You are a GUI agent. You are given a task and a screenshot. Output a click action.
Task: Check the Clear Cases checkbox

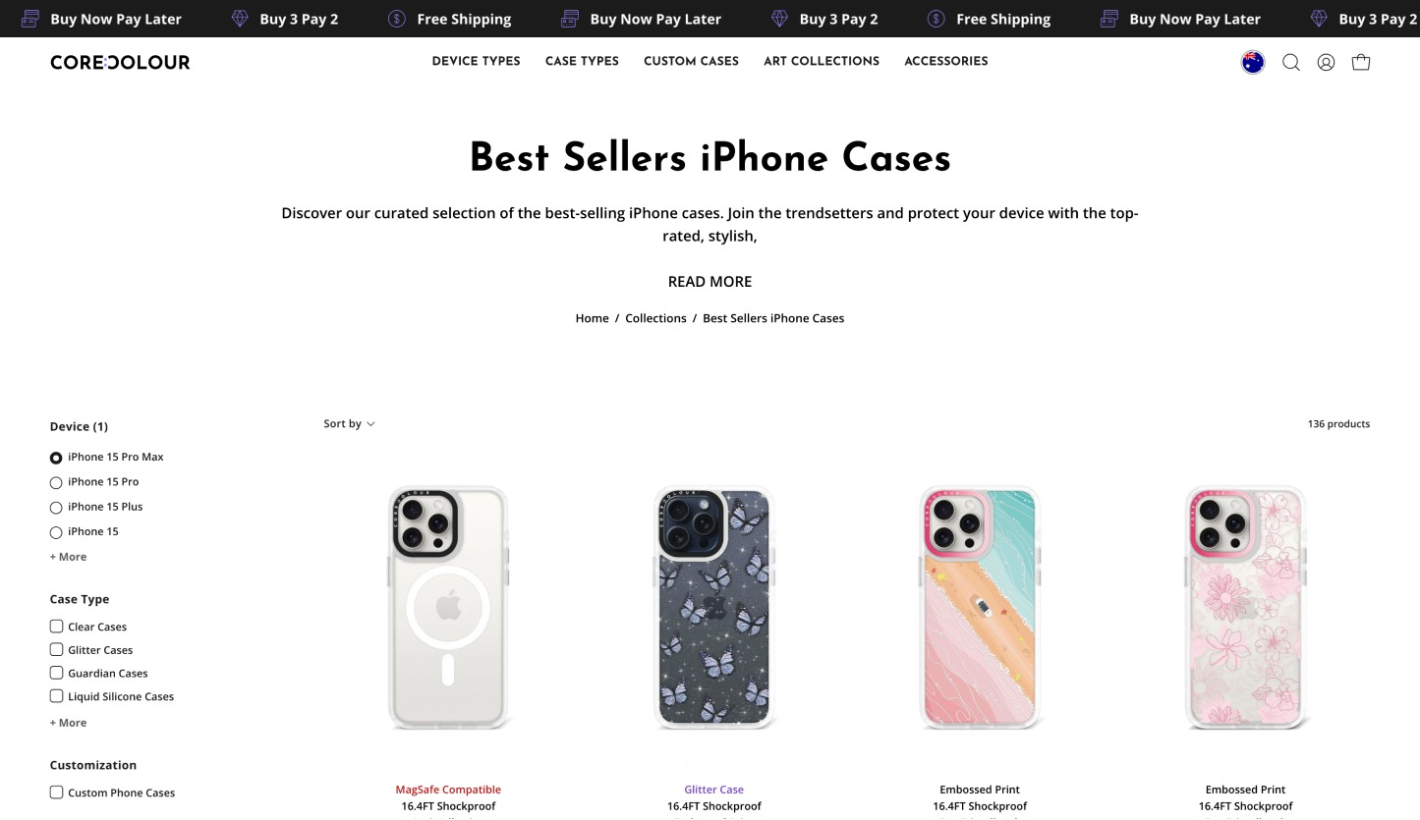56,627
